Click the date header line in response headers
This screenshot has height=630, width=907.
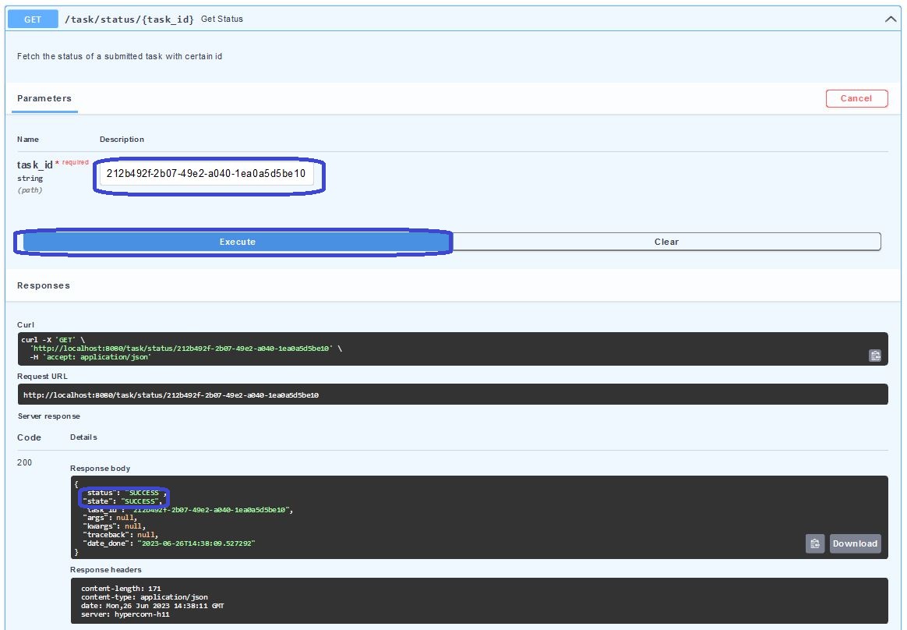[152, 606]
